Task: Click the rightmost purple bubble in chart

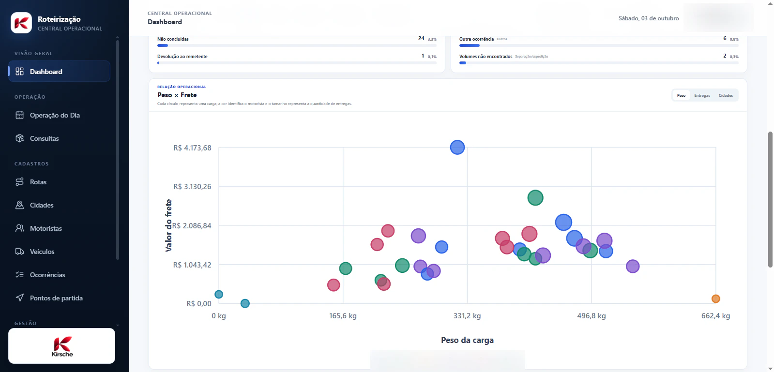Action: [x=633, y=266]
